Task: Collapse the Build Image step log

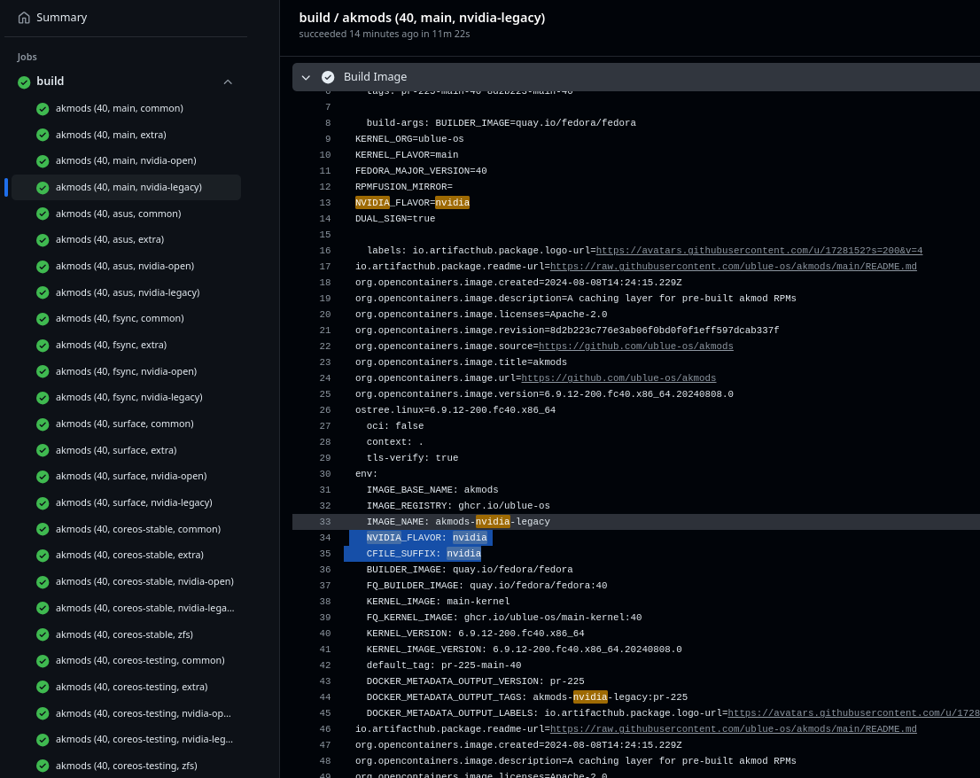Action: click(x=306, y=77)
